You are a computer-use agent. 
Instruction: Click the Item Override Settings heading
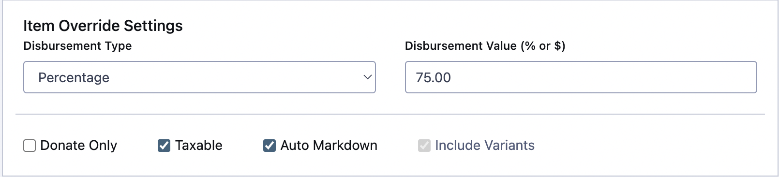[x=103, y=26]
